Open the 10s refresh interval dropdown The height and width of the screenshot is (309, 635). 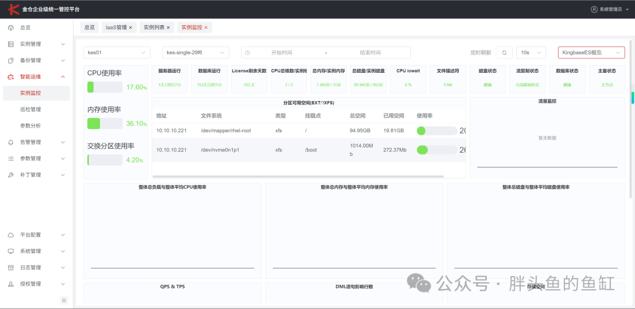click(532, 53)
